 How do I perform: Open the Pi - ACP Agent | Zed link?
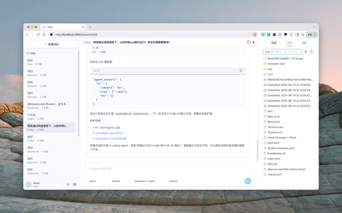(108, 127)
